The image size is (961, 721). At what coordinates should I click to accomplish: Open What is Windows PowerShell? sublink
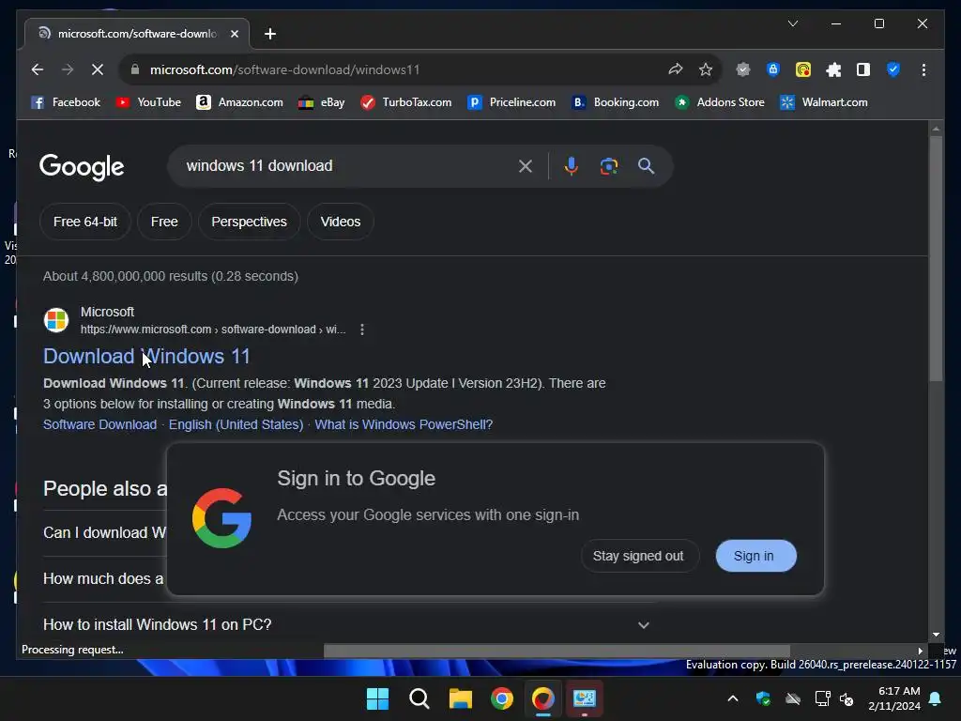tap(404, 425)
